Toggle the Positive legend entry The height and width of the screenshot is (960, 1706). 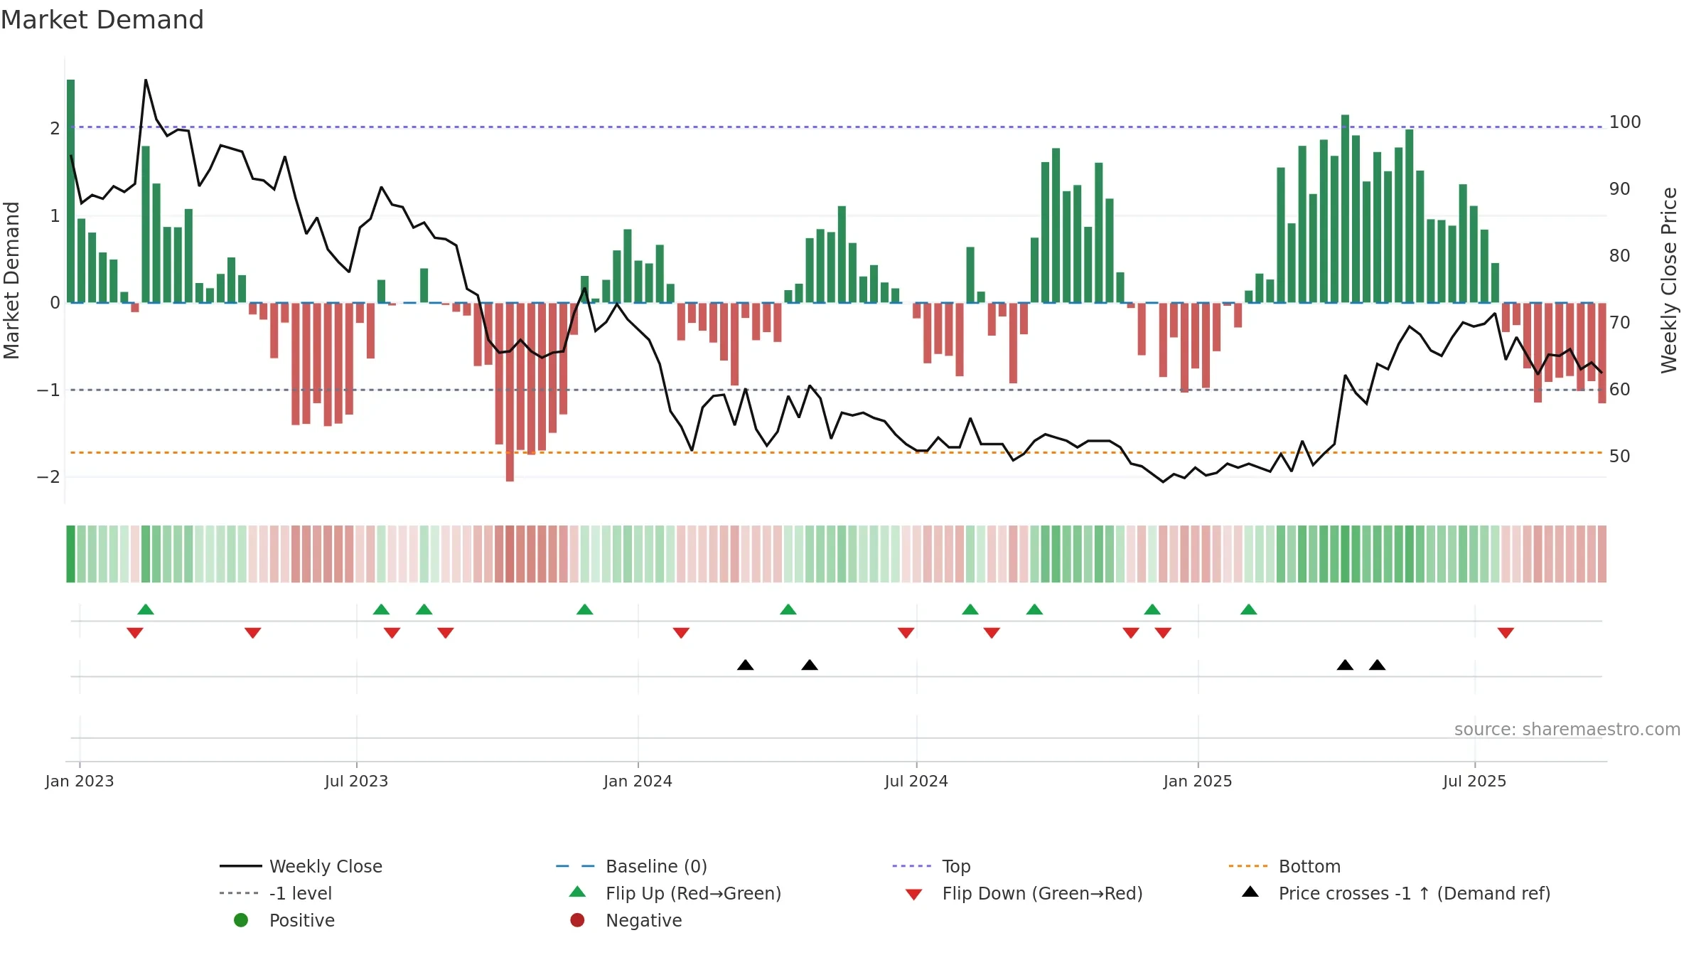(x=284, y=920)
